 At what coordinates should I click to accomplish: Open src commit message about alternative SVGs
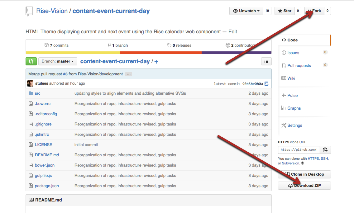click(x=130, y=93)
